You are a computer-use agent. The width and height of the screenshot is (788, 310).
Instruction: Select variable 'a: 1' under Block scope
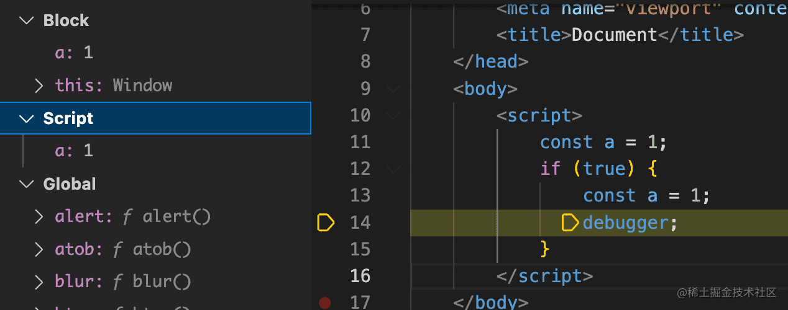pyautogui.click(x=74, y=53)
